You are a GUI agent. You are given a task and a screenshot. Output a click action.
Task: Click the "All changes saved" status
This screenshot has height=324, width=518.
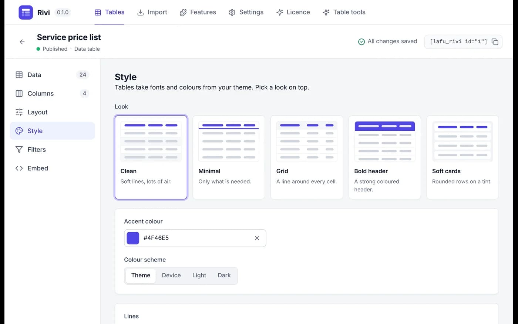pyautogui.click(x=388, y=41)
